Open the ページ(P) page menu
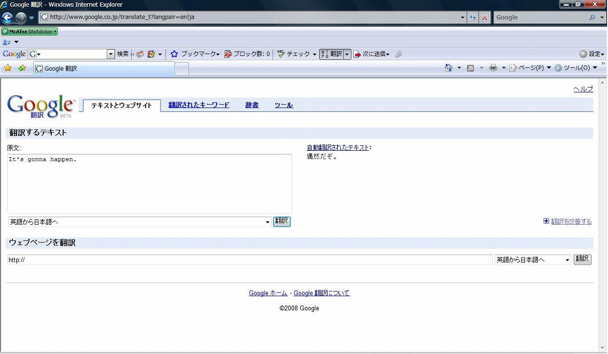The height and width of the screenshot is (354, 608). point(530,68)
